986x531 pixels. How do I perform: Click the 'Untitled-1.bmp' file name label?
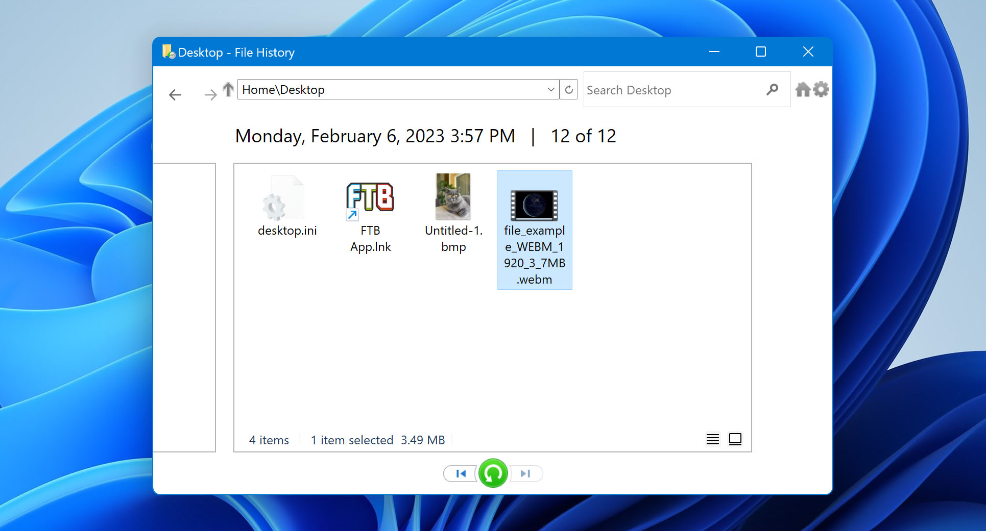tap(453, 239)
